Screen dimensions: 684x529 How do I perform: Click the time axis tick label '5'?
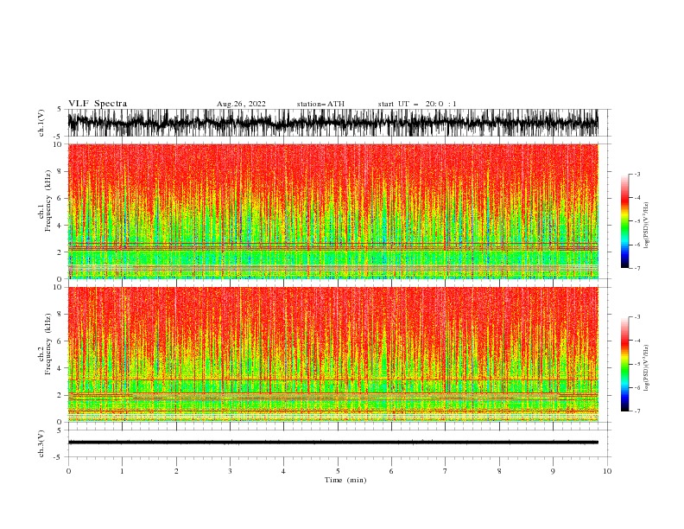pos(338,471)
